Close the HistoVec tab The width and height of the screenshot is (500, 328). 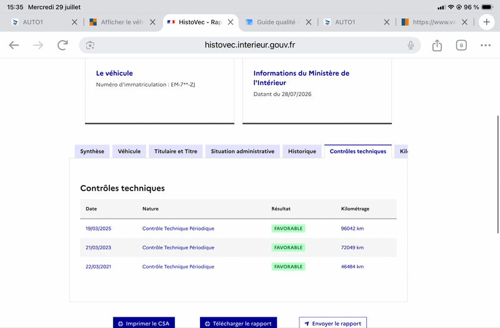[231, 22]
